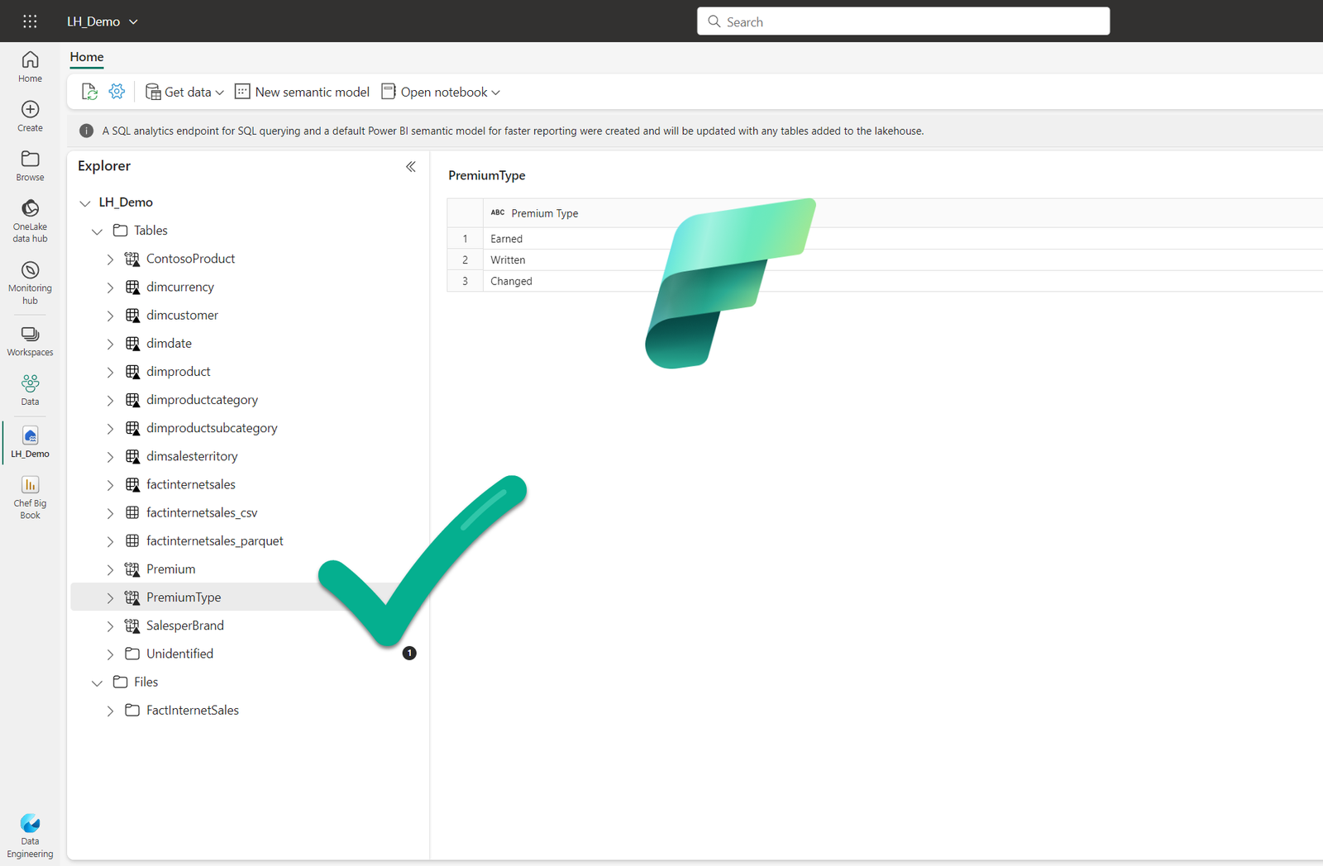This screenshot has height=866, width=1323.
Task: Expand the PremiumType table chevron
Action: click(110, 597)
